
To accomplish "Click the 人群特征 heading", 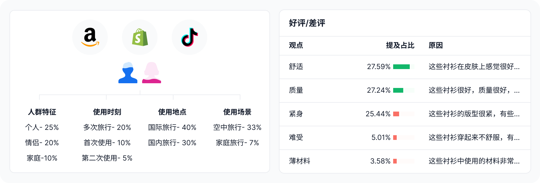I will point(42,112).
